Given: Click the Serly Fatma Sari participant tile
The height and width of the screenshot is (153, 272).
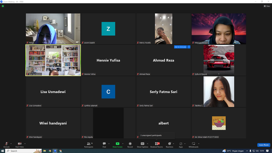Looking at the screenshot, I should (163, 92).
